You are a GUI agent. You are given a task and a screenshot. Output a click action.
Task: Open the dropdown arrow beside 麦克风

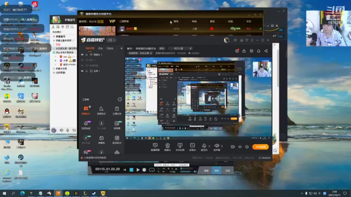point(209,146)
